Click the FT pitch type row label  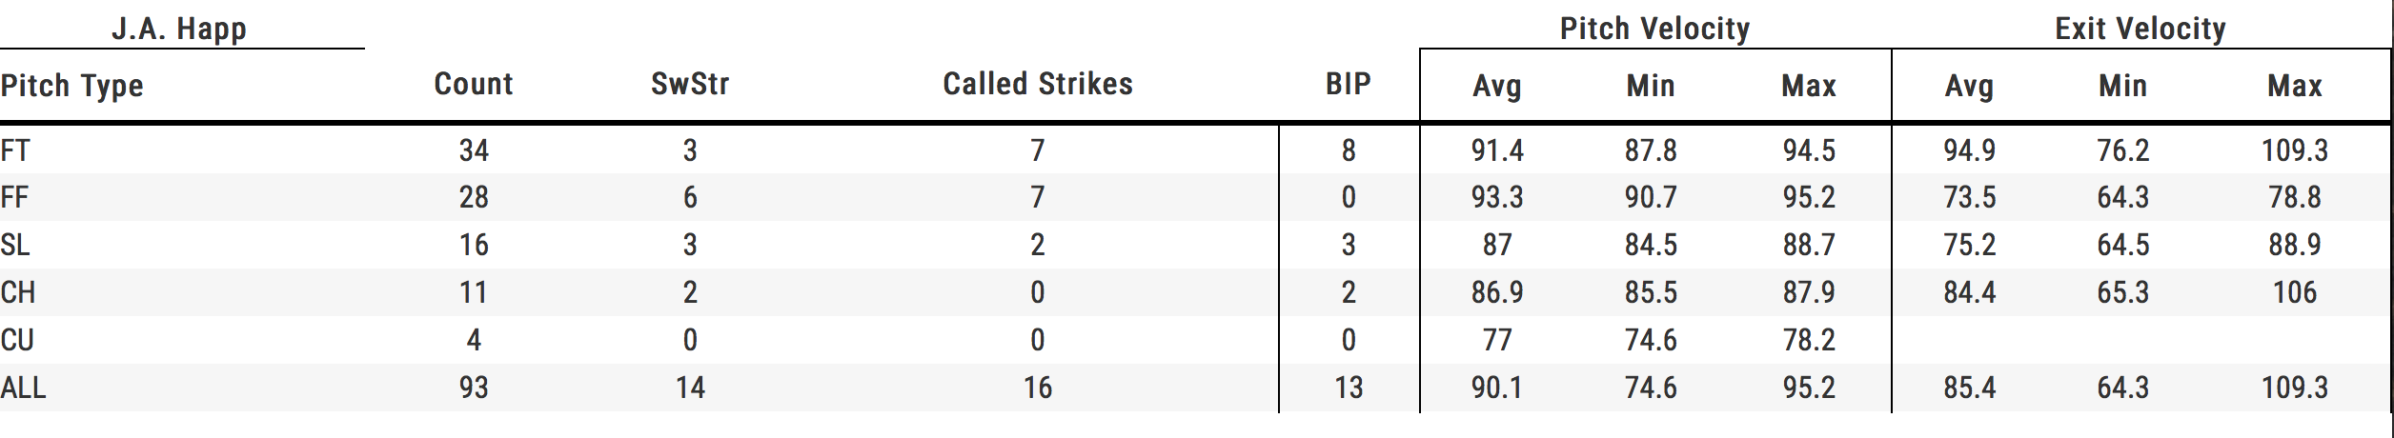15,150
